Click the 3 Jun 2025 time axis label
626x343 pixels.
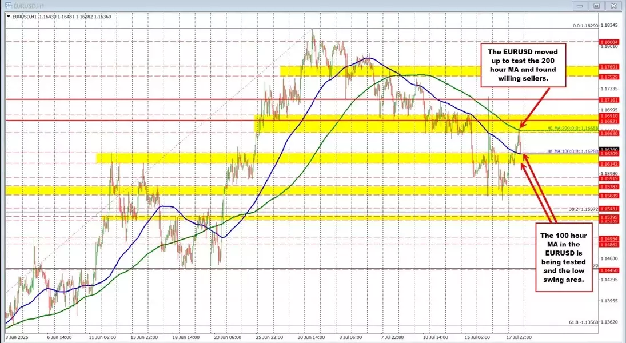tap(17, 337)
